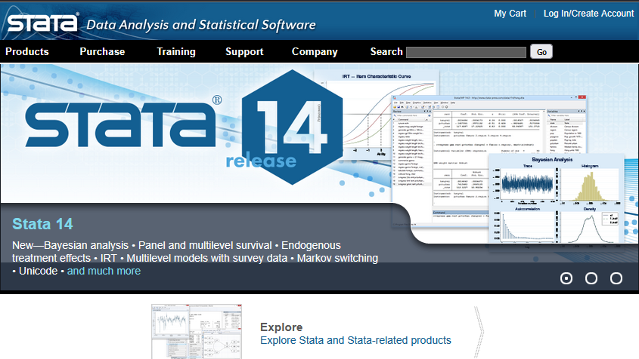Click the Explore heading
The image size is (639, 359).
281,327
